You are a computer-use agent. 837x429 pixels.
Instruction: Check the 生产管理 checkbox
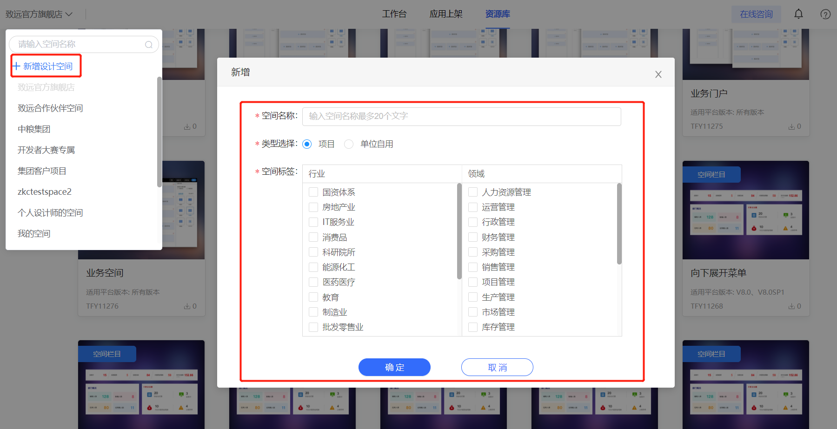click(473, 297)
